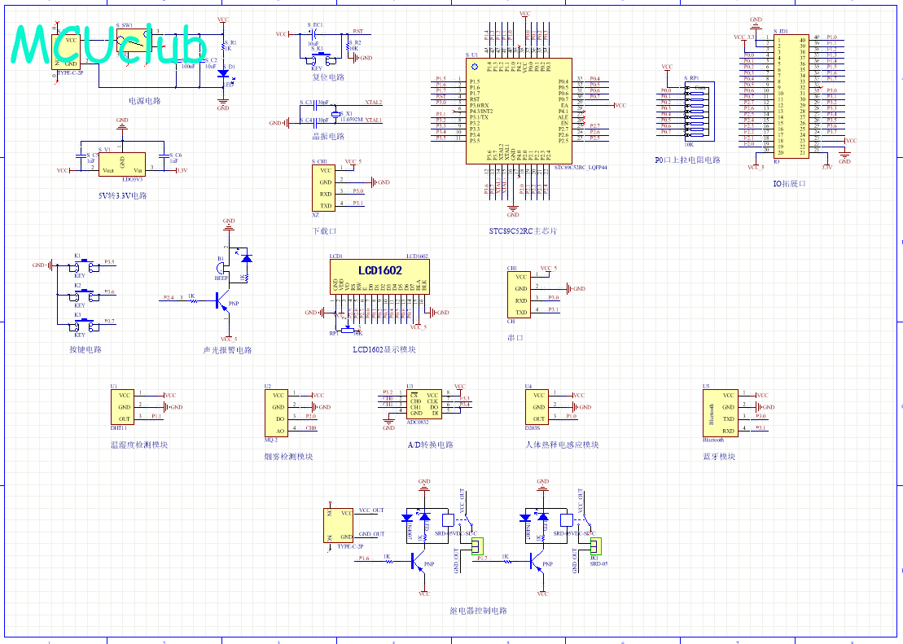This screenshot has width=903, height=644.
Task: Click the 蓝牙模块 label
Action: pyautogui.click(x=719, y=457)
